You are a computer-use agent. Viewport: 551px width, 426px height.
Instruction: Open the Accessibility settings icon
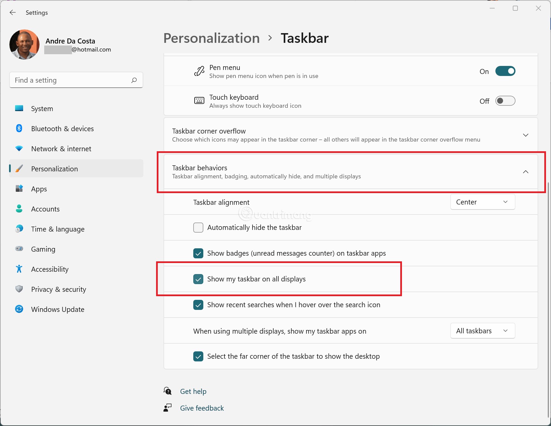click(x=19, y=269)
